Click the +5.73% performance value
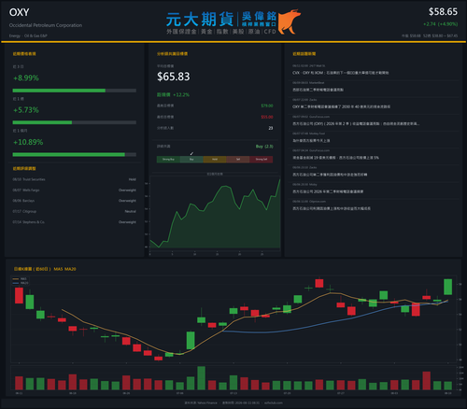Viewport: 467px width, 409px height. coord(26,110)
